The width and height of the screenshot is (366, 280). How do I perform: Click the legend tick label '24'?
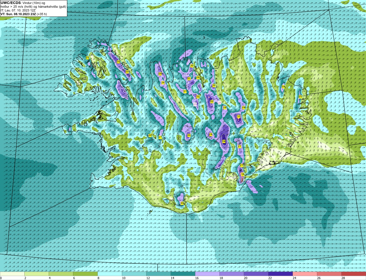point(295,278)
